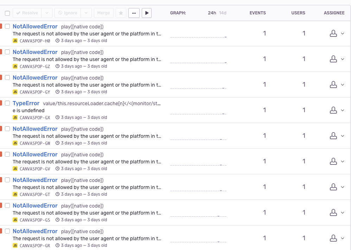Screen dimensions: 351x250
Task: Switch graph to 24h view
Action: click(212, 13)
